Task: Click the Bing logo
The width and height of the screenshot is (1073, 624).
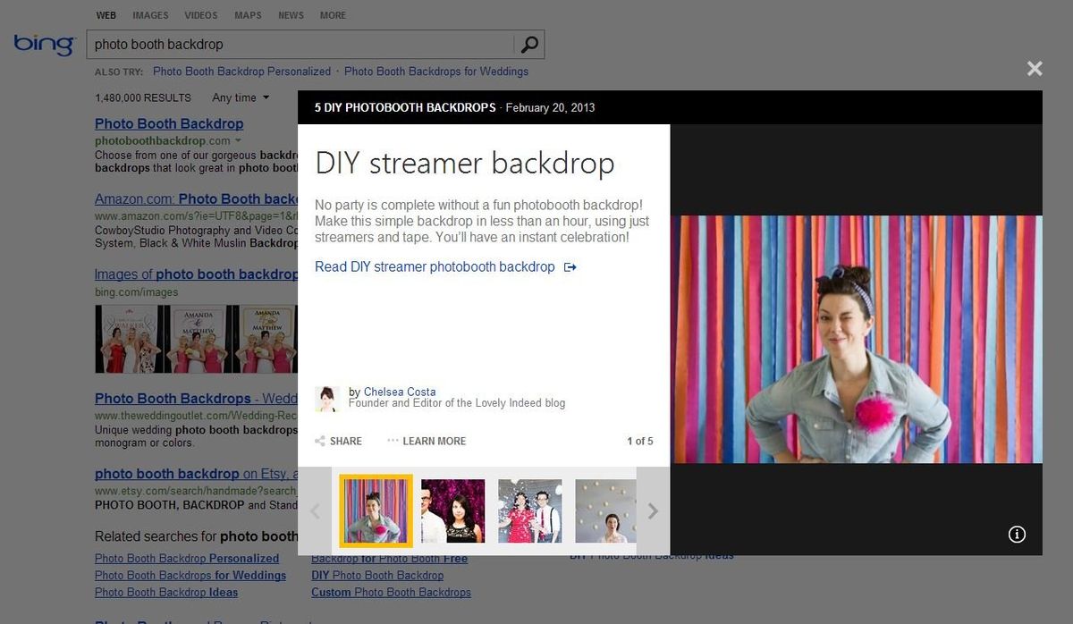Action: [x=43, y=44]
